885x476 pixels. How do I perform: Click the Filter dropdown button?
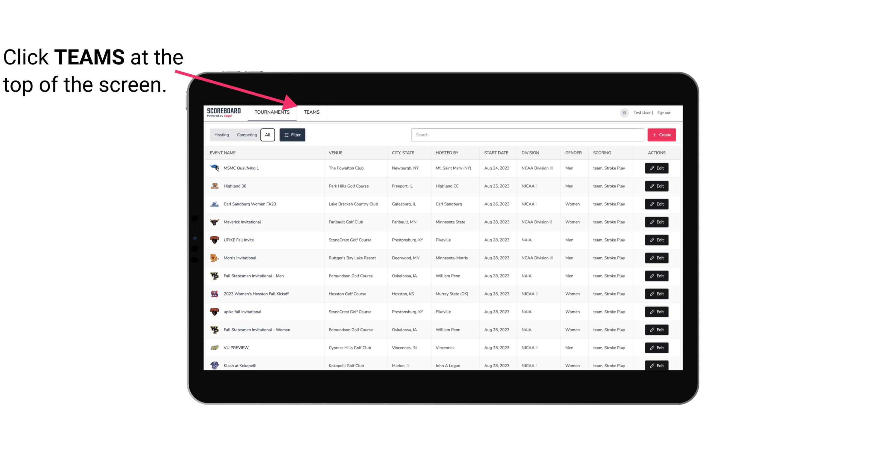tap(292, 135)
